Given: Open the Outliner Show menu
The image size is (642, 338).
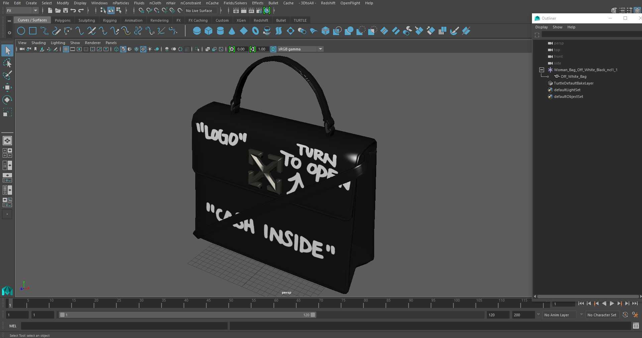Looking at the screenshot, I should [557, 27].
